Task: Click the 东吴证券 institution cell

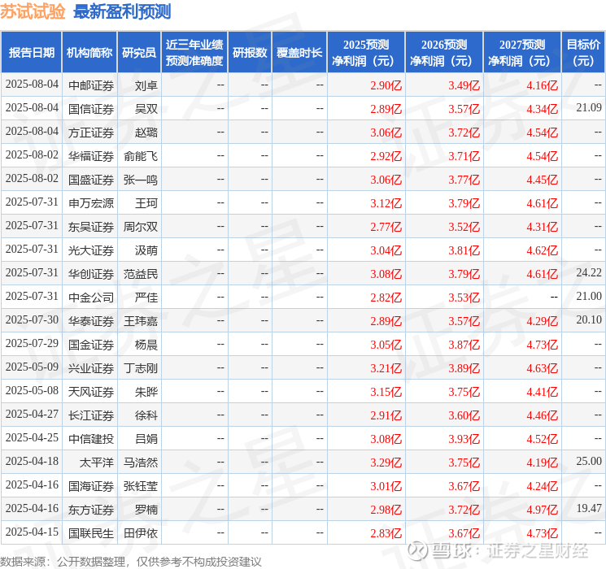Action: click(91, 227)
